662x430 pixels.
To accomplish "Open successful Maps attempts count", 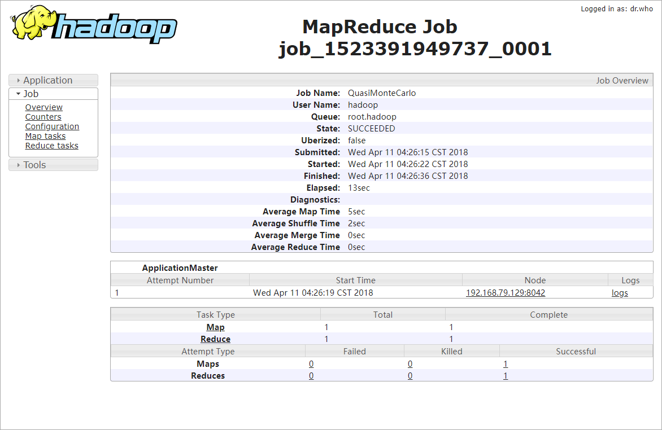I will 506,364.
